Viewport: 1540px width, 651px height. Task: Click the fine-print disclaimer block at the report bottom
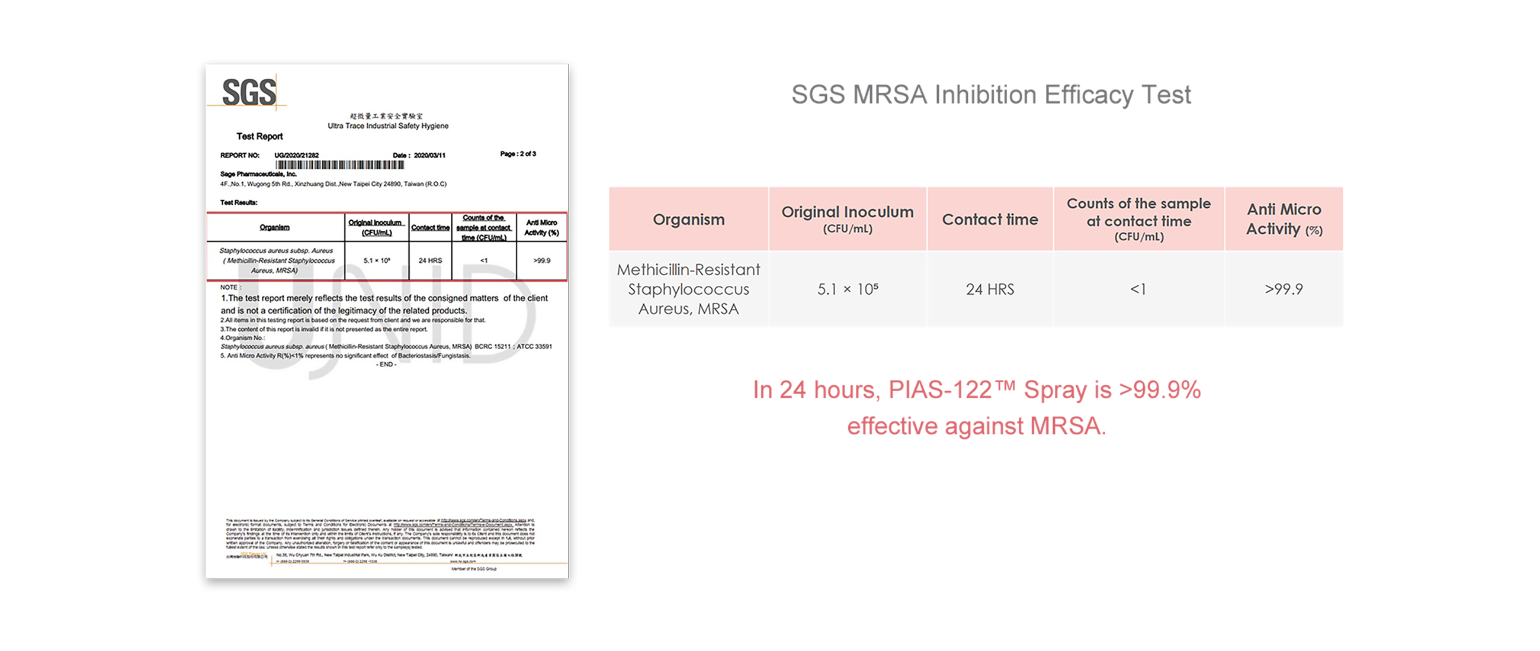[380, 533]
